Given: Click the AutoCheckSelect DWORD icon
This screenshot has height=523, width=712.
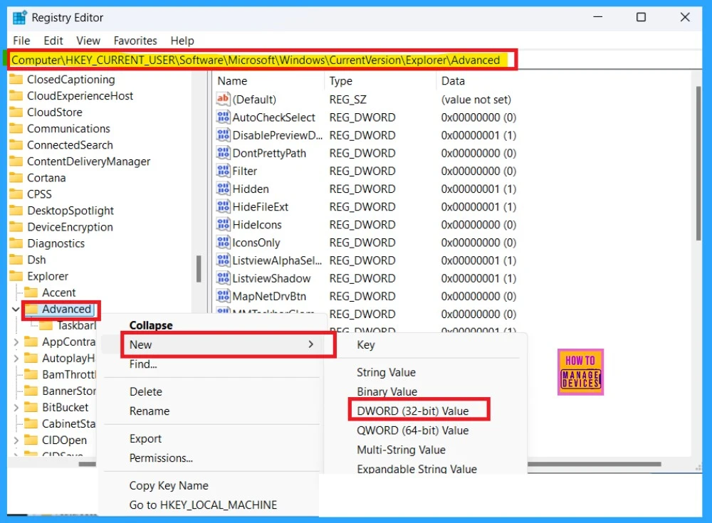Looking at the screenshot, I should tap(223, 117).
